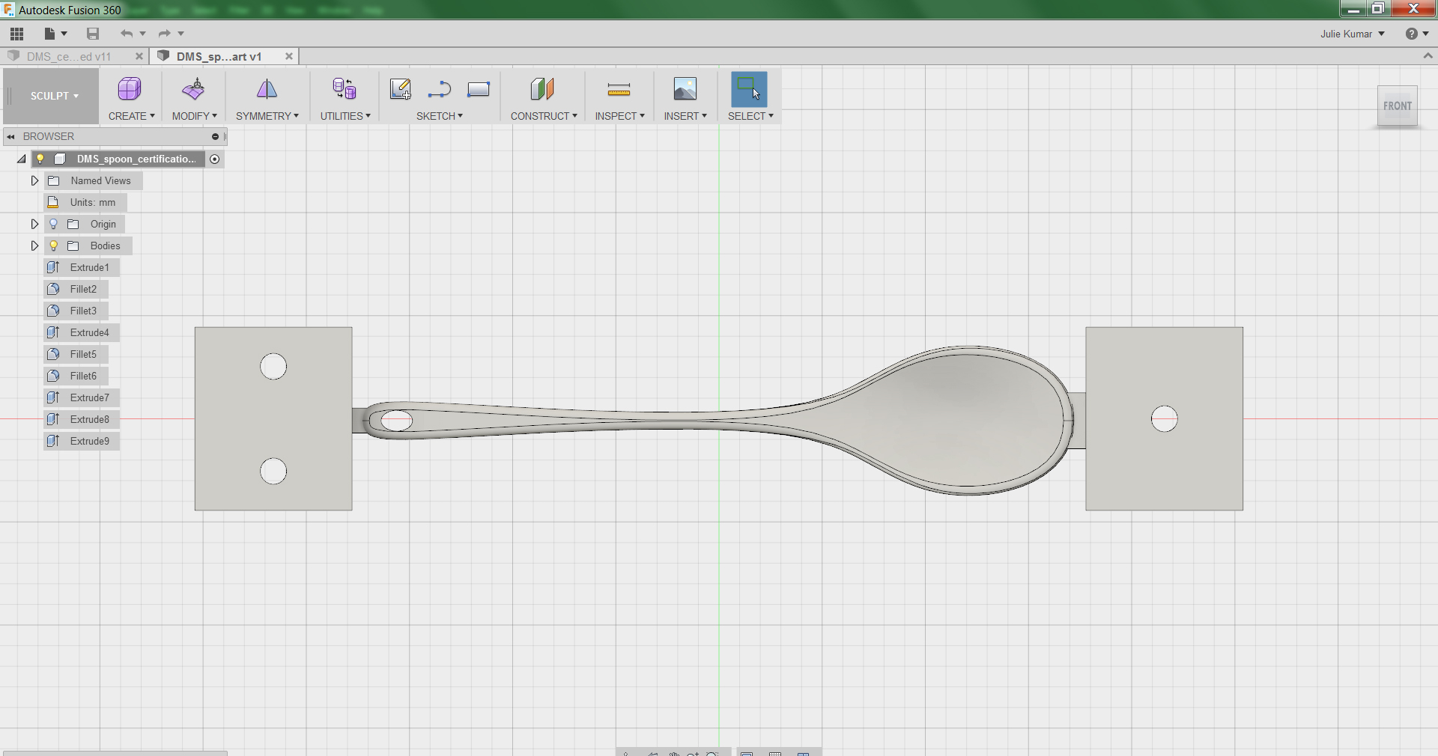Toggle Origin visibility lightbulb

(x=53, y=224)
